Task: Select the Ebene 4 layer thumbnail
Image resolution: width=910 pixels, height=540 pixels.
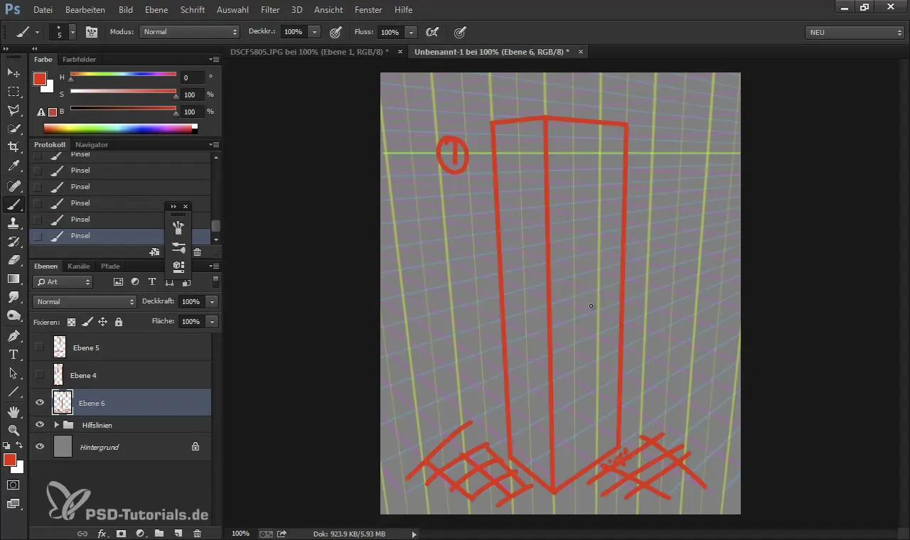Action: click(58, 374)
